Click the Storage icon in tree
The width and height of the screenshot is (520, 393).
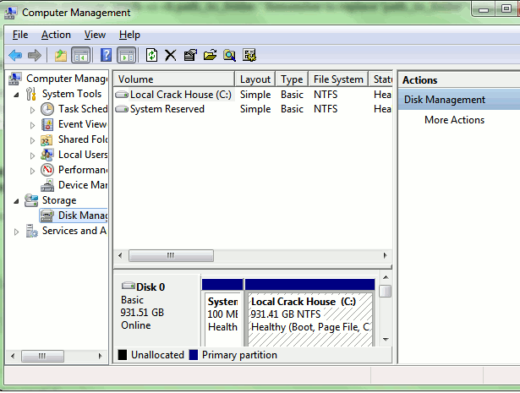point(31,200)
